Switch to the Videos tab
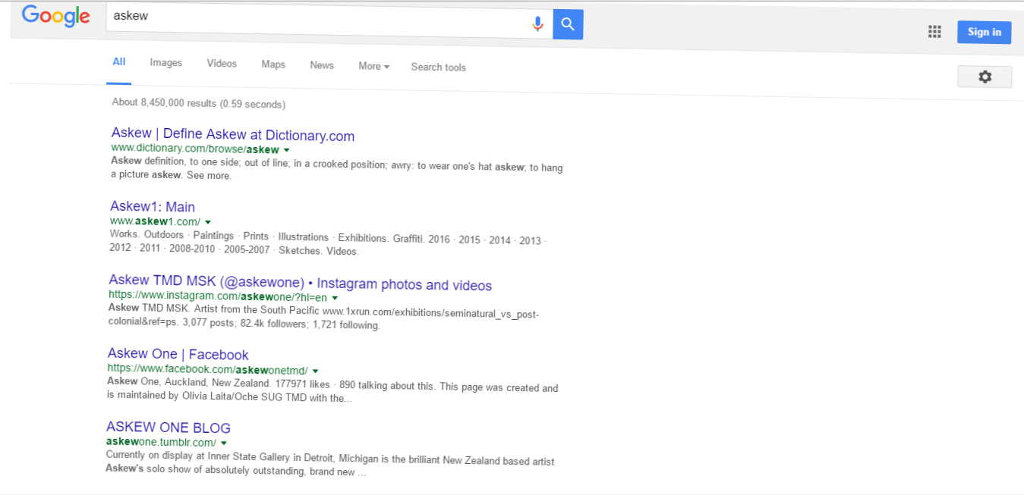1024x495 pixels. pos(222,64)
